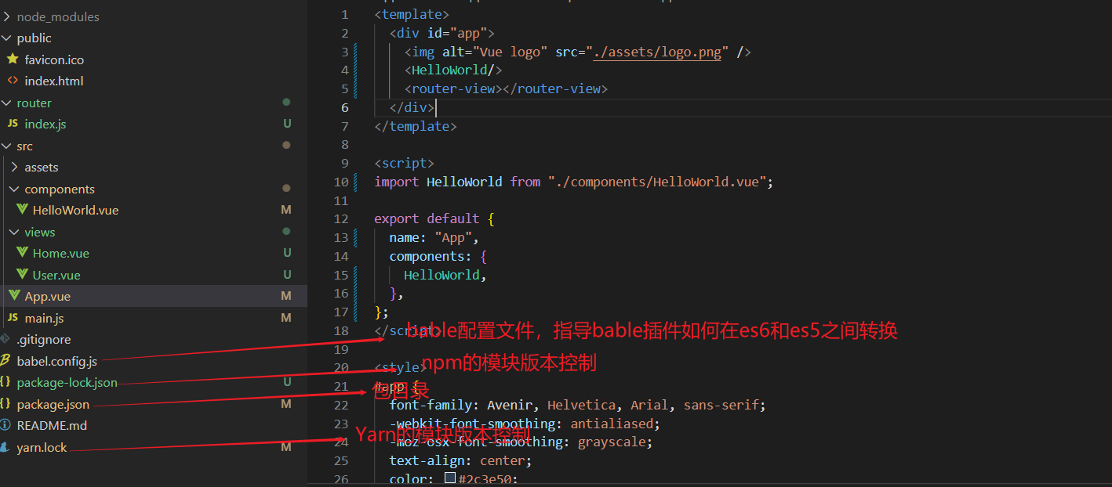Click the name: "App" line
Image resolution: width=1112 pixels, height=487 pixels.
434,237
